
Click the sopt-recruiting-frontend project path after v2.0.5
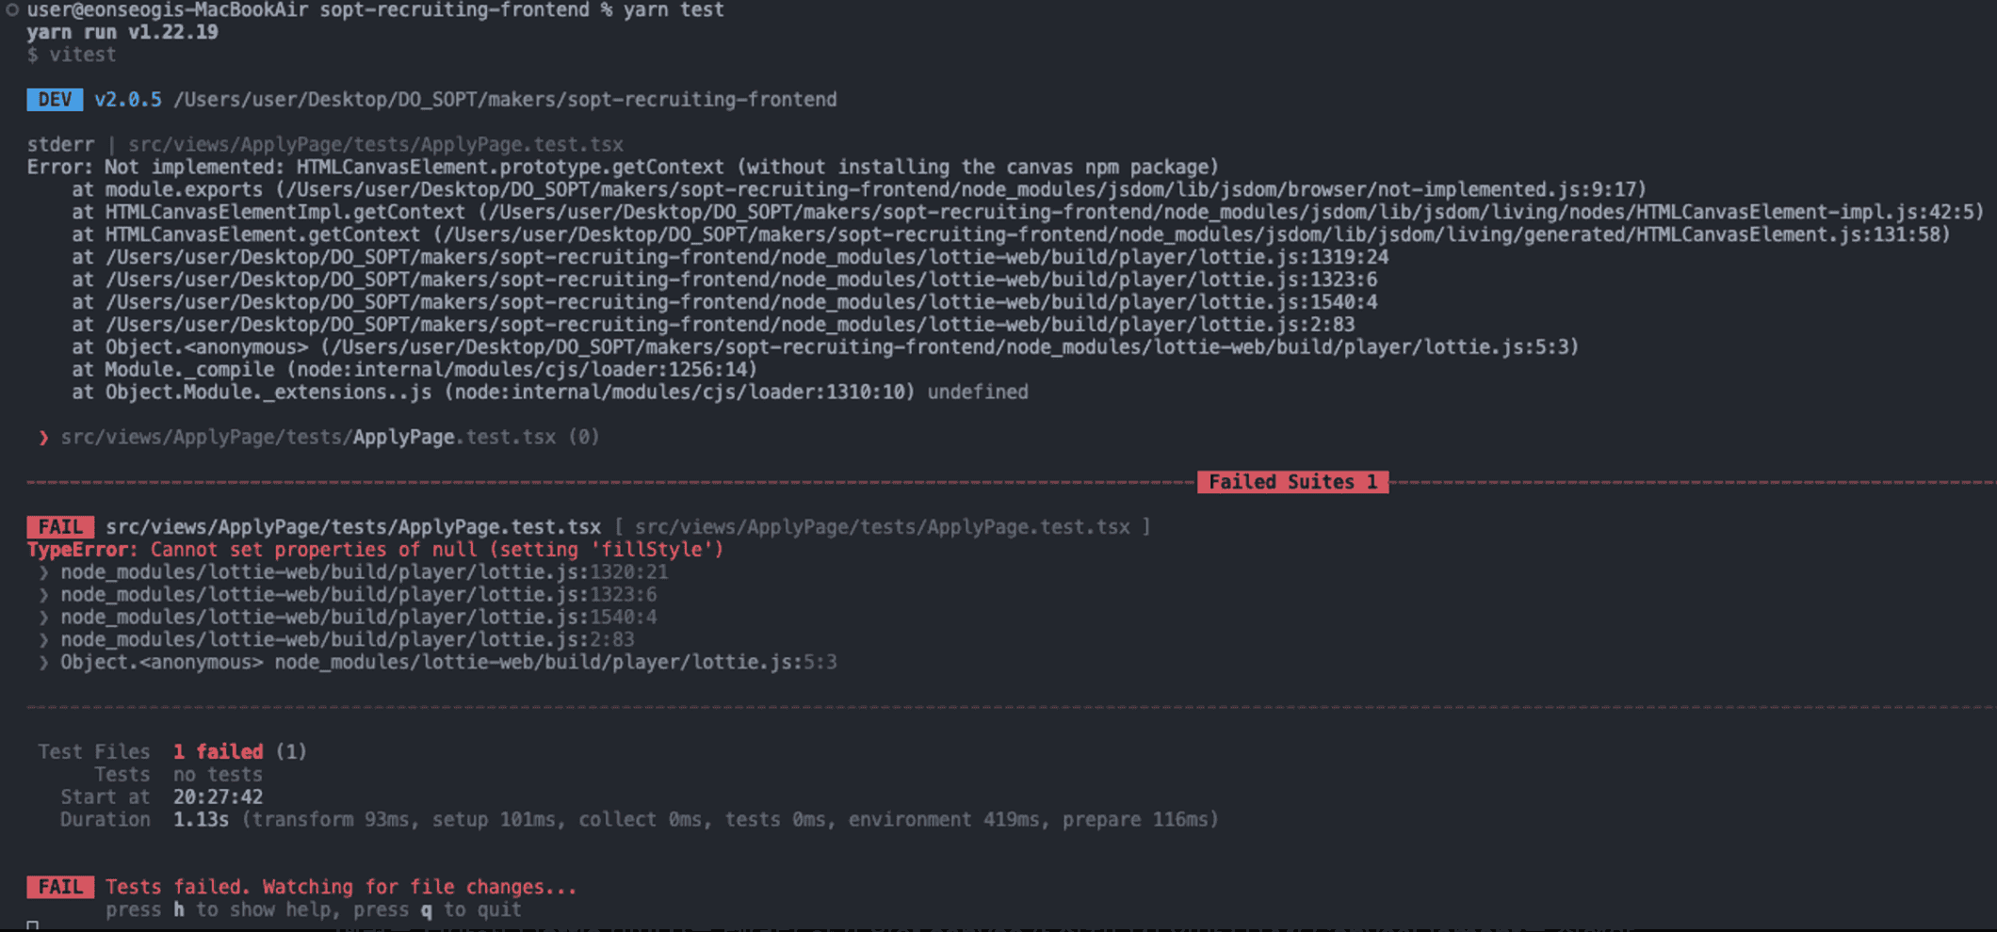(x=505, y=100)
